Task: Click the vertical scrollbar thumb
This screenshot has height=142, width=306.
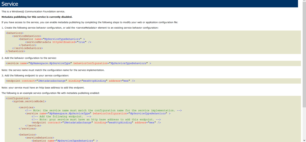Action: point(304,55)
